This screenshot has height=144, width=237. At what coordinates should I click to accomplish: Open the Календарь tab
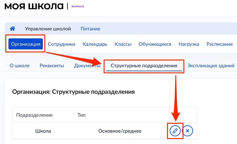pyautogui.click(x=95, y=44)
